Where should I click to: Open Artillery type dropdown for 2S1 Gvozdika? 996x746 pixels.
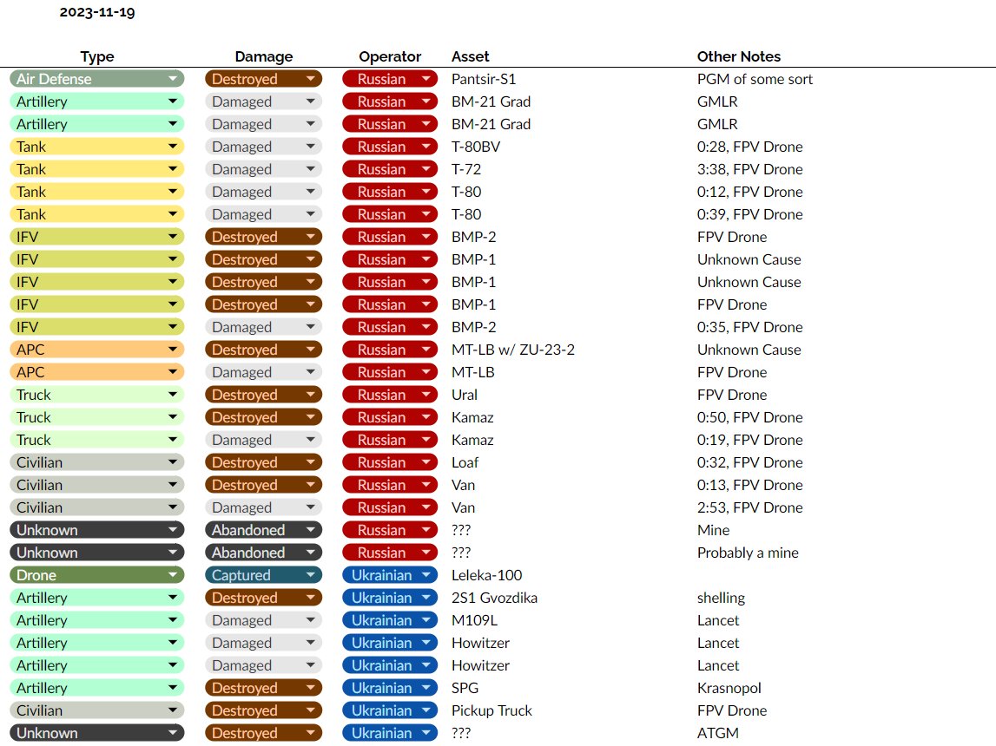[x=96, y=598]
